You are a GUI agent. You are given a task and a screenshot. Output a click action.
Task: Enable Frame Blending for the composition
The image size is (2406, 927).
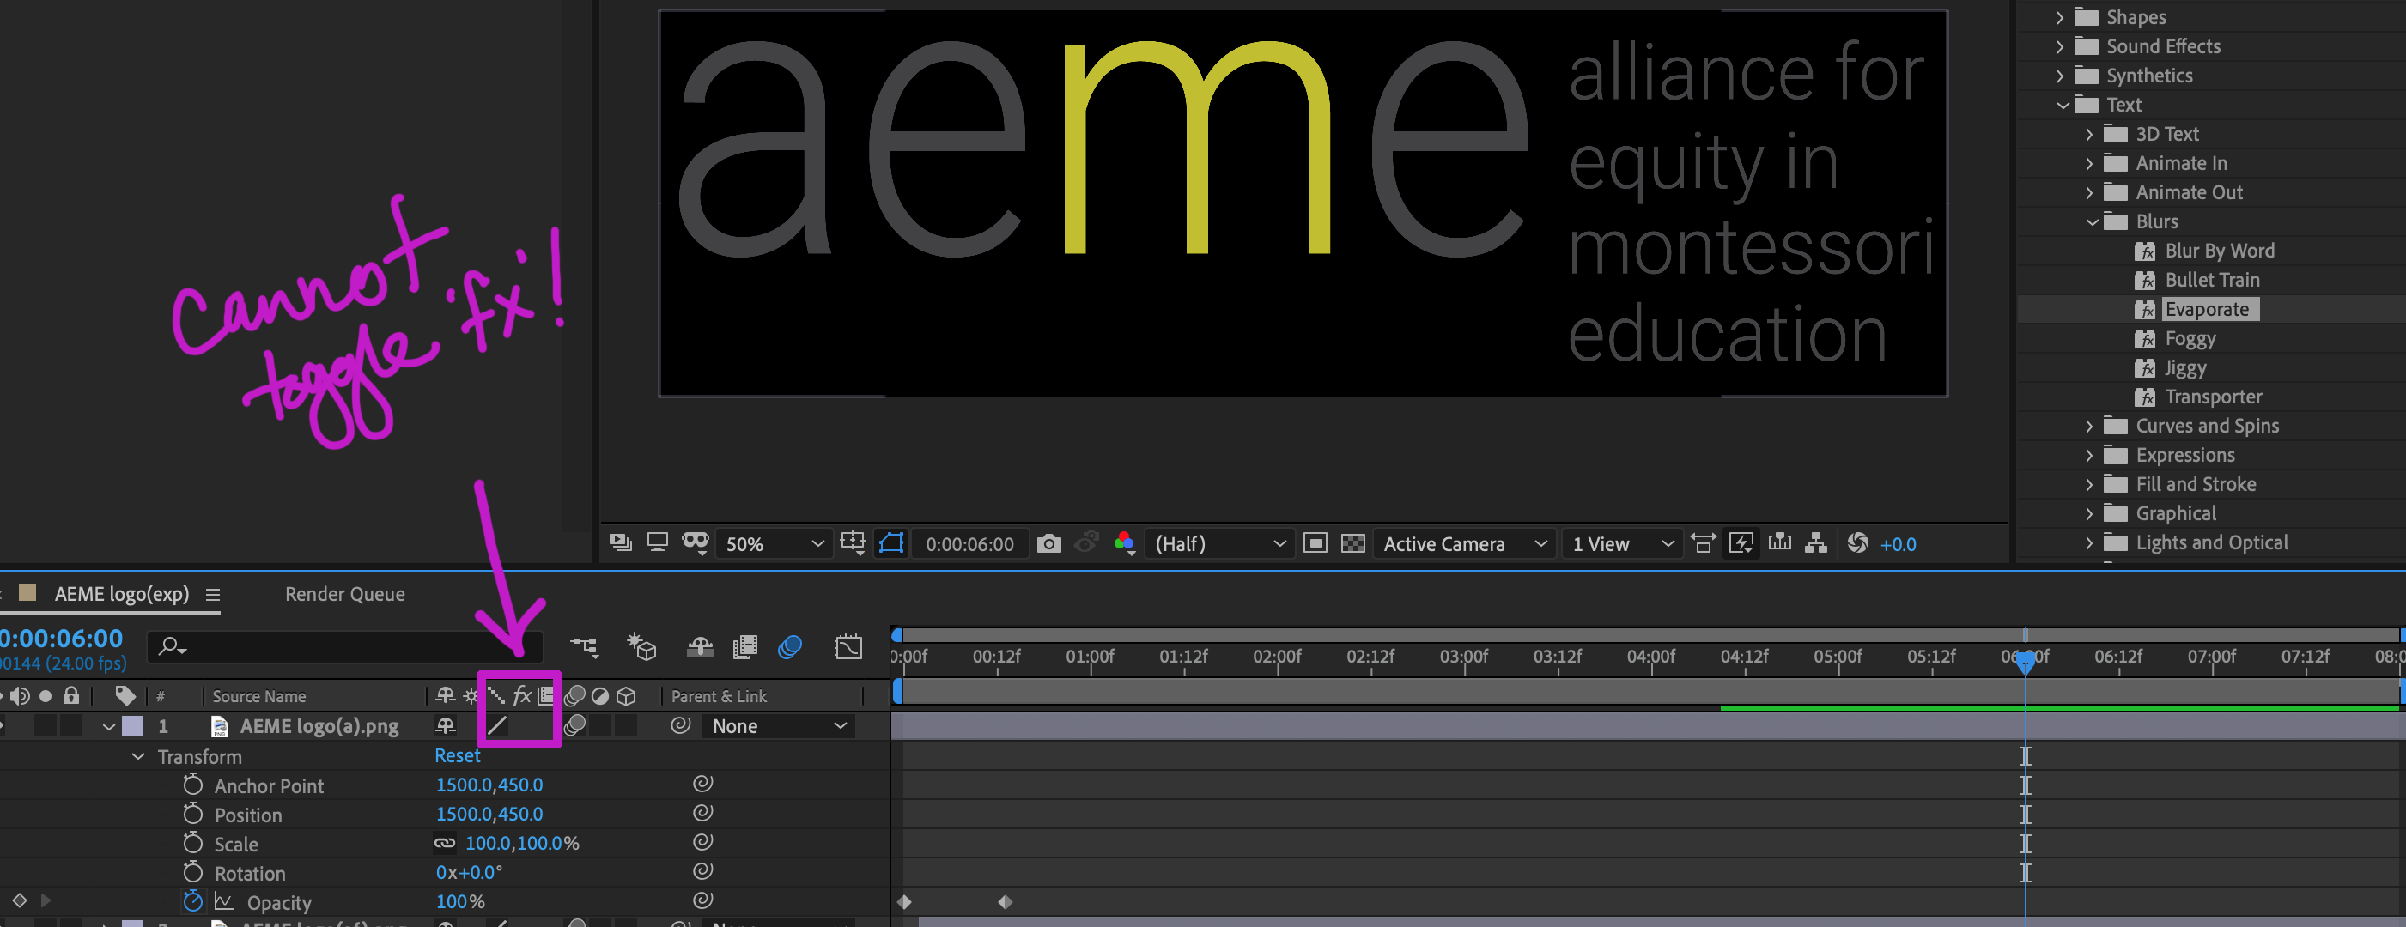(744, 646)
